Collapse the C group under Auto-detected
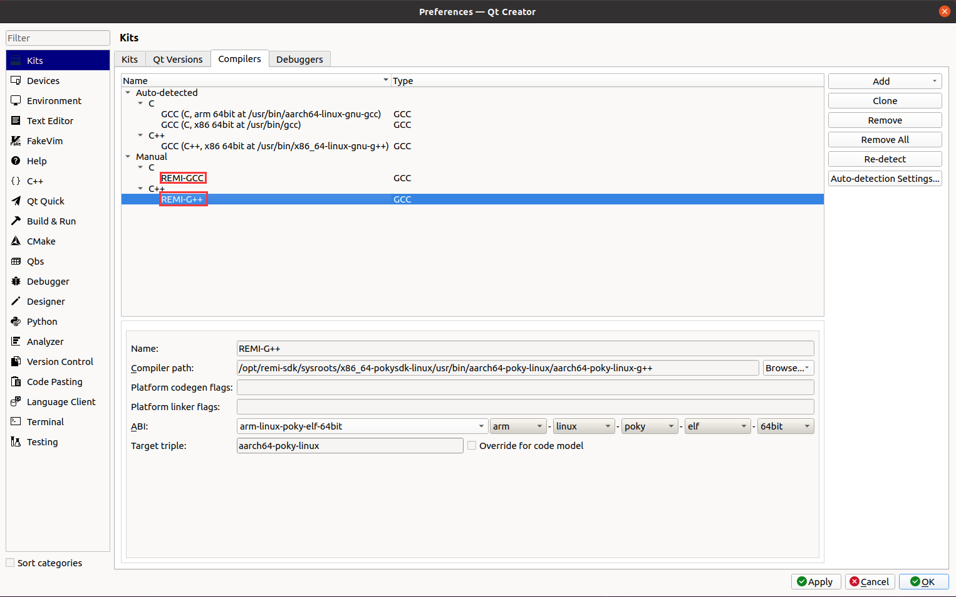This screenshot has width=956, height=597. 140,103
